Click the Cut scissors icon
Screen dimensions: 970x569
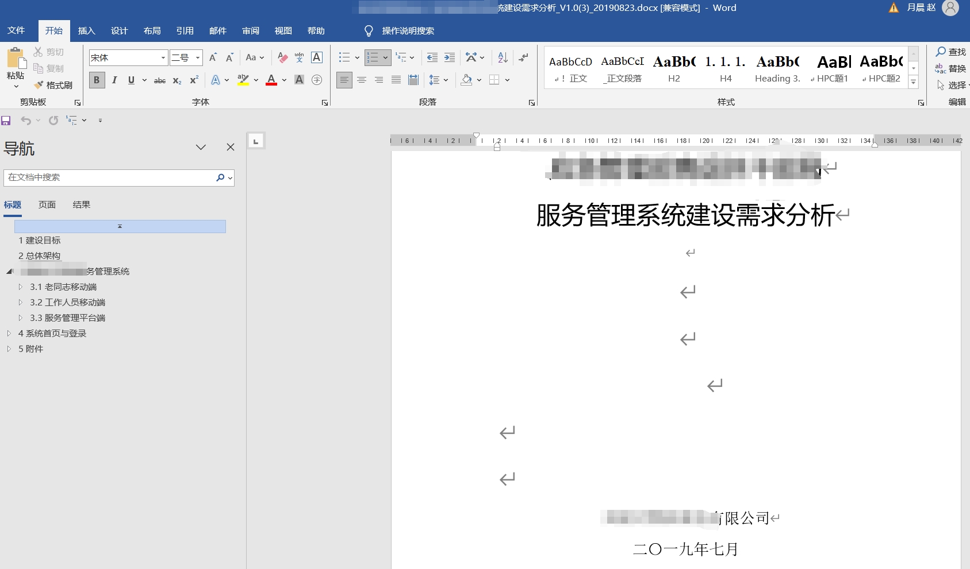pyautogui.click(x=39, y=52)
